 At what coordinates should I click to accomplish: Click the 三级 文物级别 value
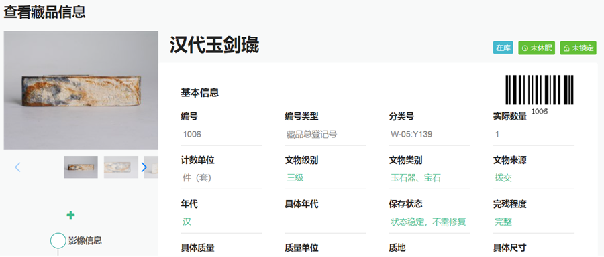pos(295,178)
